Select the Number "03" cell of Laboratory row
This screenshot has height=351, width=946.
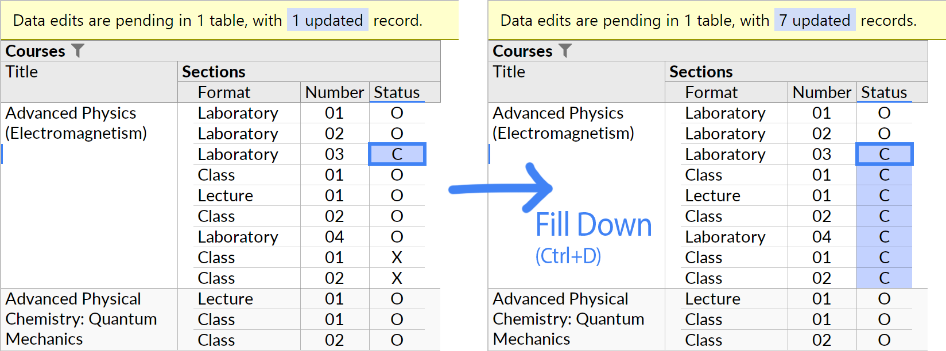pyautogui.click(x=335, y=154)
